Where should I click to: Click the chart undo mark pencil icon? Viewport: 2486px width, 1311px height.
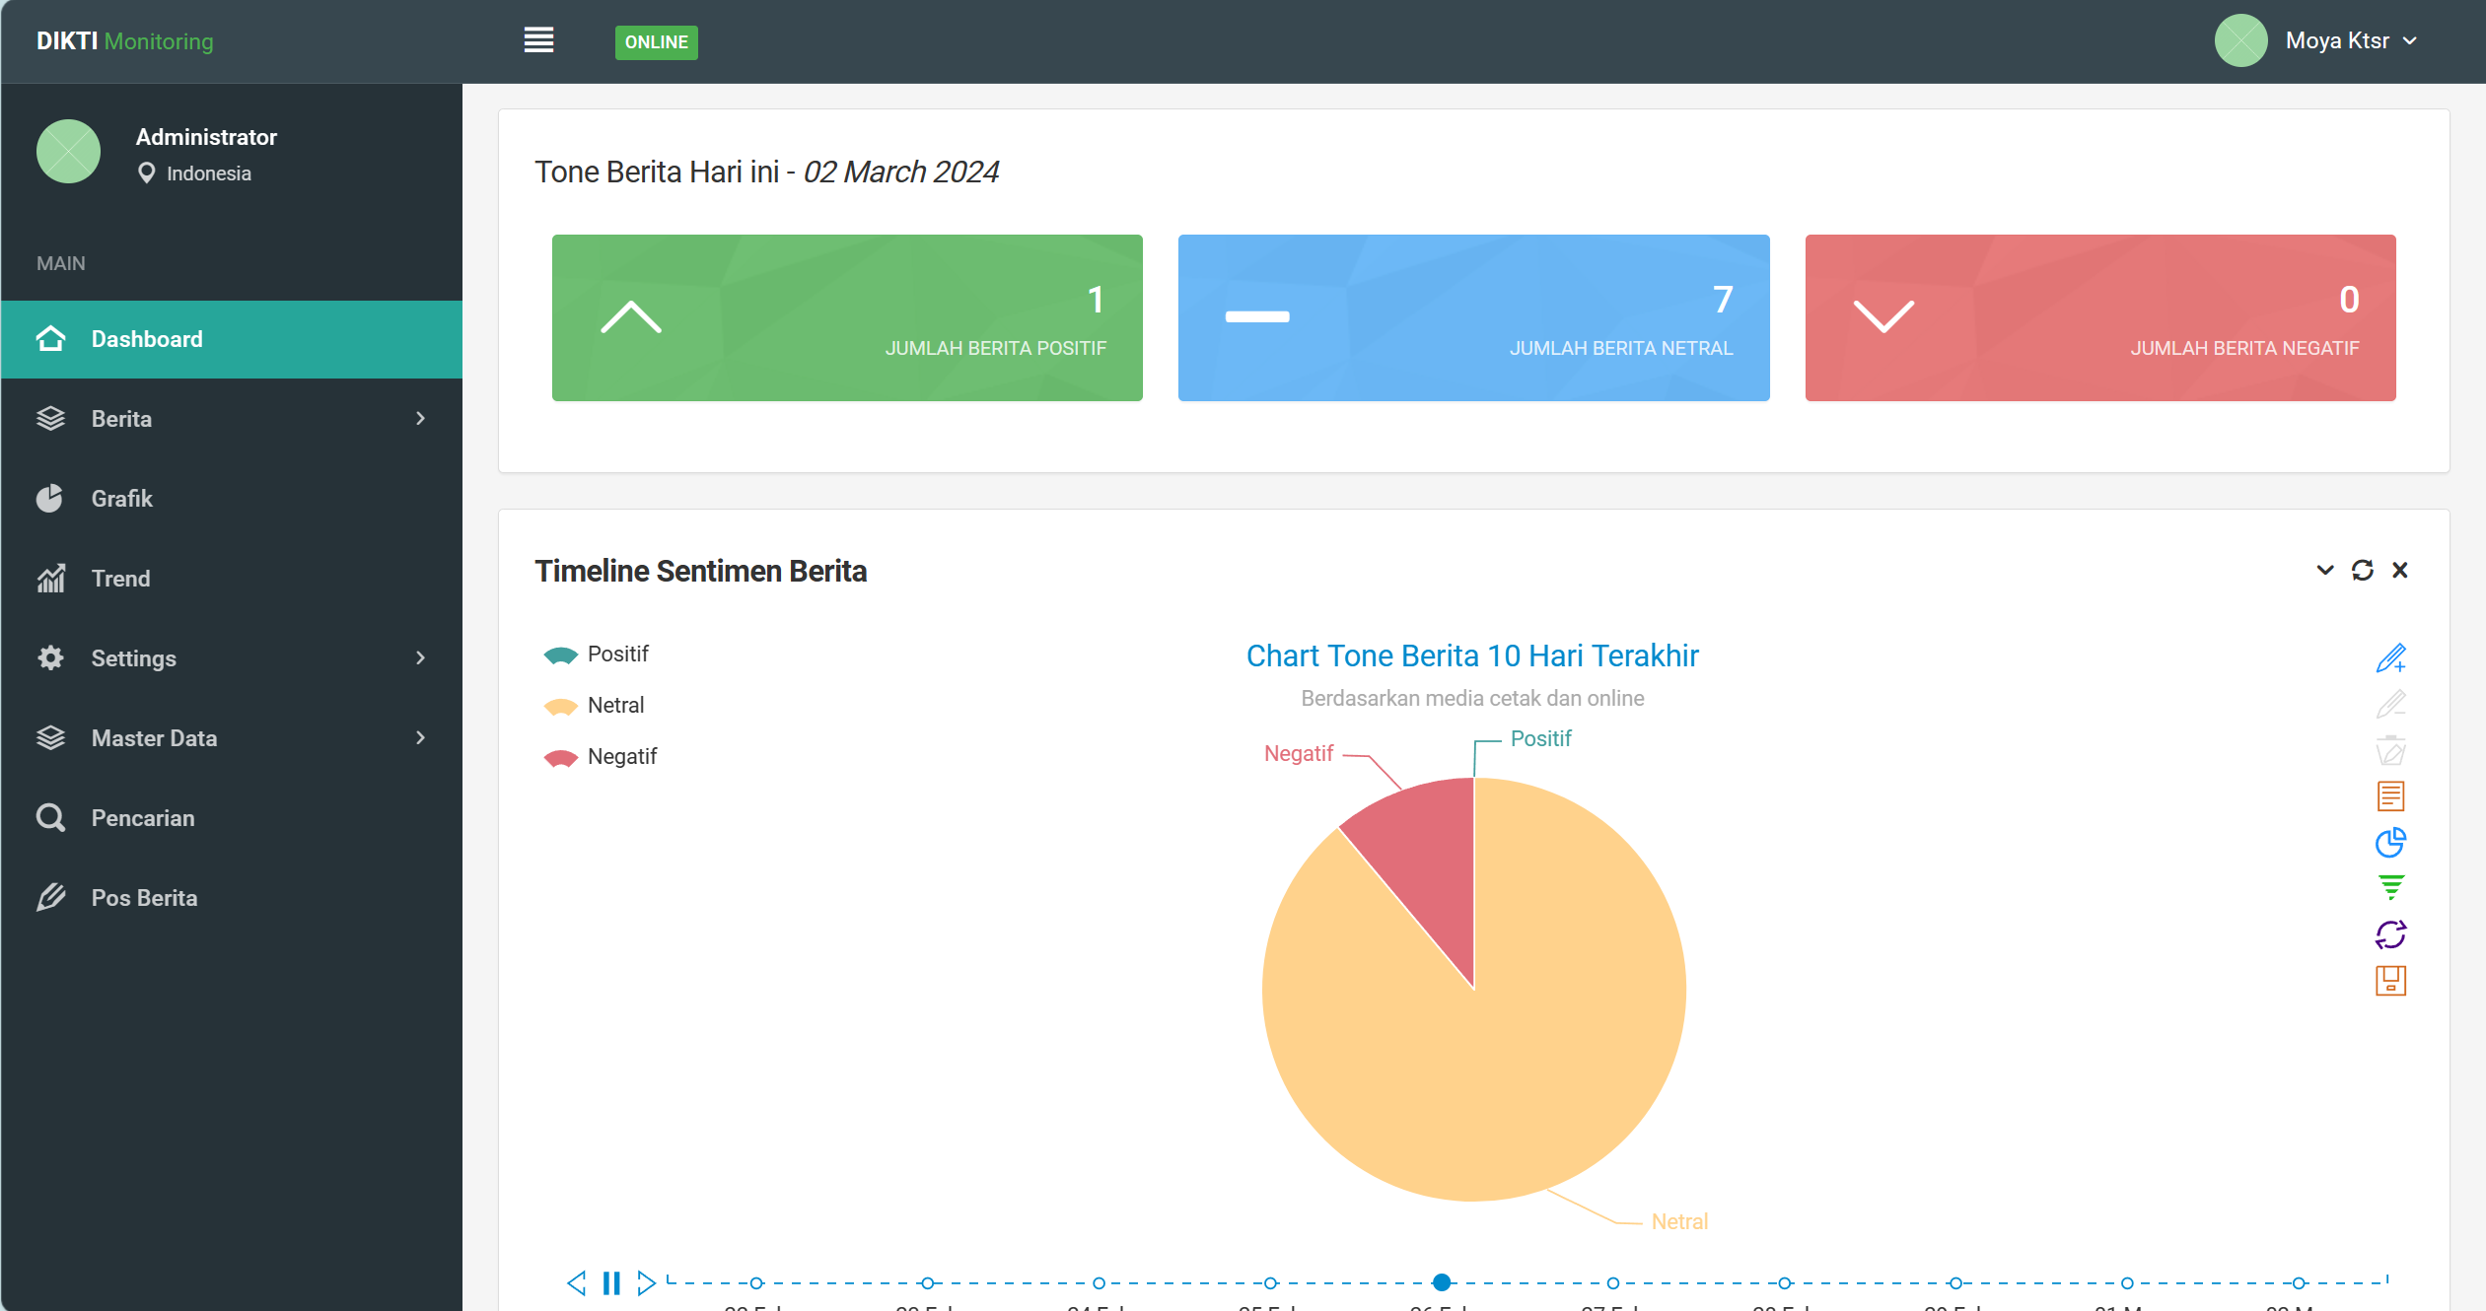pos(2390,704)
